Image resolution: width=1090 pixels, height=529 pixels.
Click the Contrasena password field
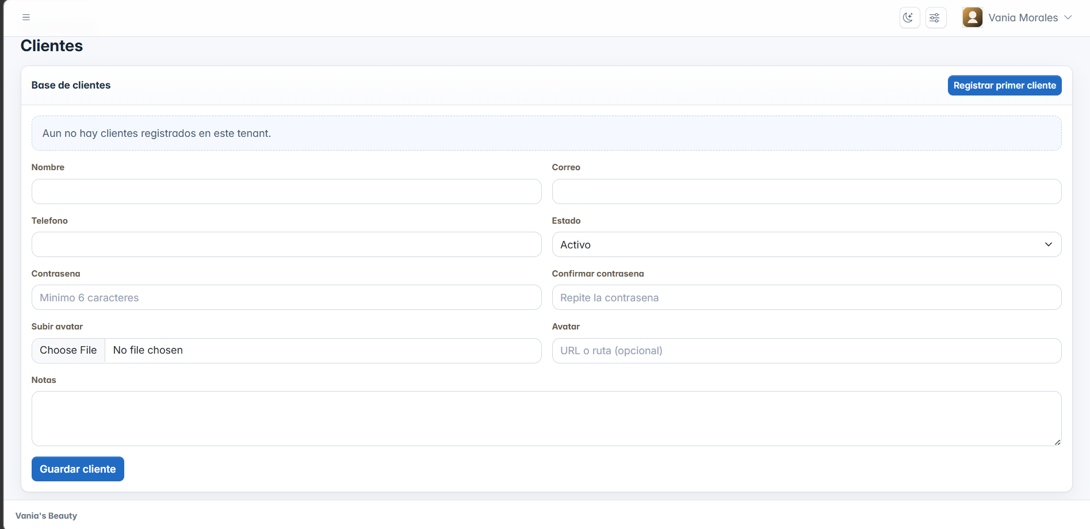286,297
